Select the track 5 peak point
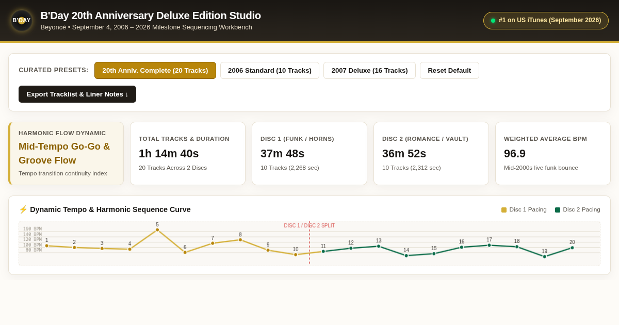Viewport: 619px width, 325px height. (157, 230)
